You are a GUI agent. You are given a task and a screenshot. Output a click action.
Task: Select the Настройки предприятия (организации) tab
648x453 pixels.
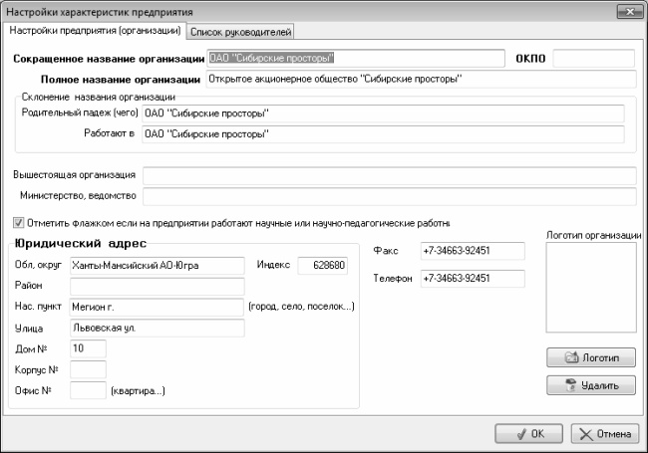tap(95, 32)
